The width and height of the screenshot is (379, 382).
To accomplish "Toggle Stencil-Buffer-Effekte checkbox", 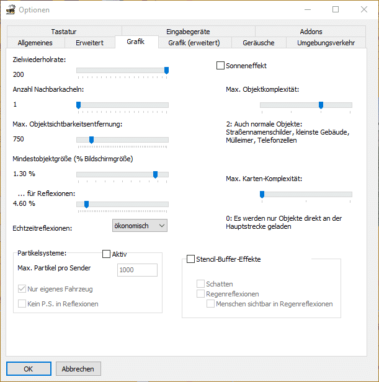I will 191,259.
